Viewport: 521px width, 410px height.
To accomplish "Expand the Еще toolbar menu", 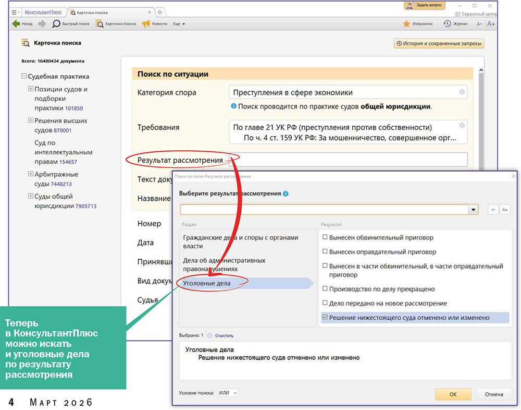I will click(179, 24).
